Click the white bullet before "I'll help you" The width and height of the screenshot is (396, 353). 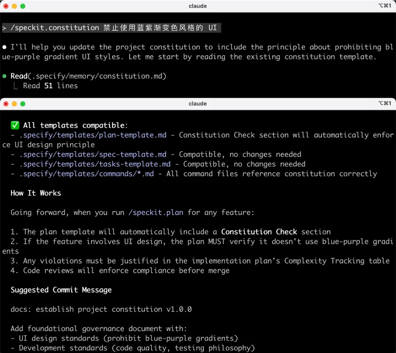tap(4, 47)
